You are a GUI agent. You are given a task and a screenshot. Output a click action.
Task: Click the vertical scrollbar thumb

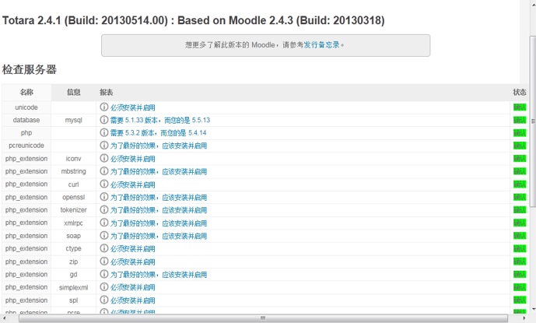click(x=533, y=121)
